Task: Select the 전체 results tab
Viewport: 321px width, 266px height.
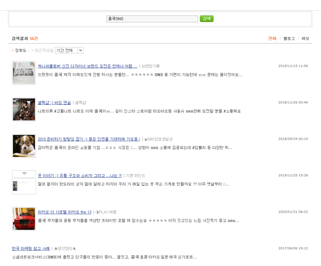Action: click(x=272, y=38)
